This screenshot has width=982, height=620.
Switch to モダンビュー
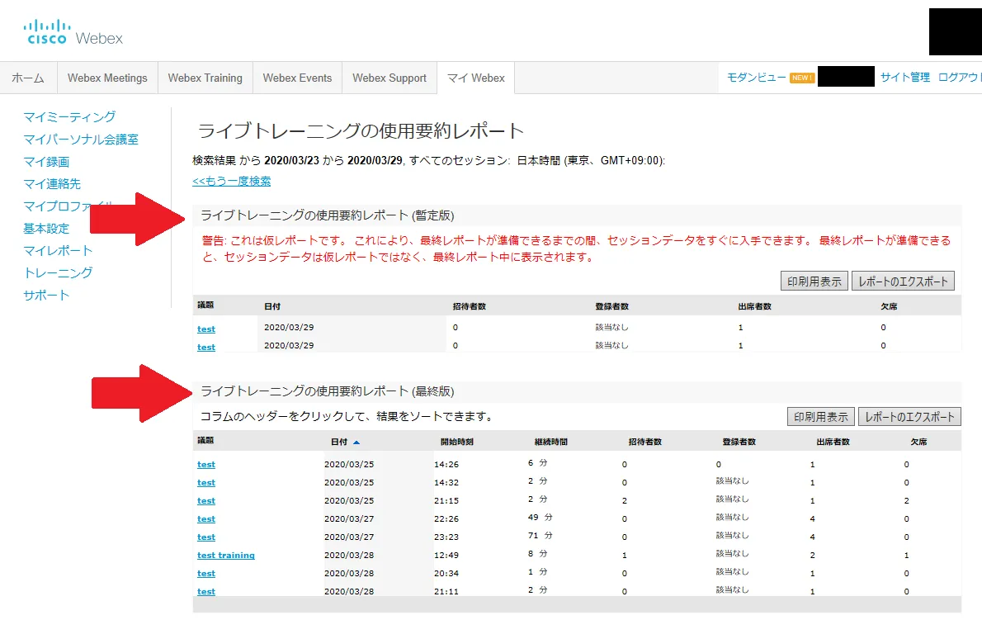[x=756, y=78]
